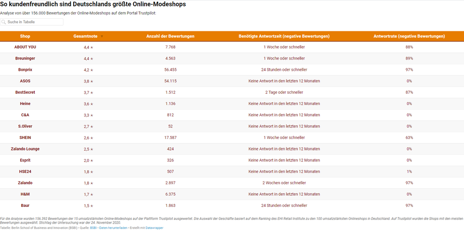Sort by Anzahl der Bewertungen header
Image resolution: width=464 pixels, height=234 pixels.
pos(170,37)
